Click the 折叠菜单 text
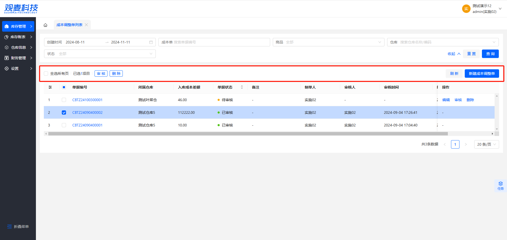Image resolution: width=507 pixels, height=240 pixels. pos(21,227)
